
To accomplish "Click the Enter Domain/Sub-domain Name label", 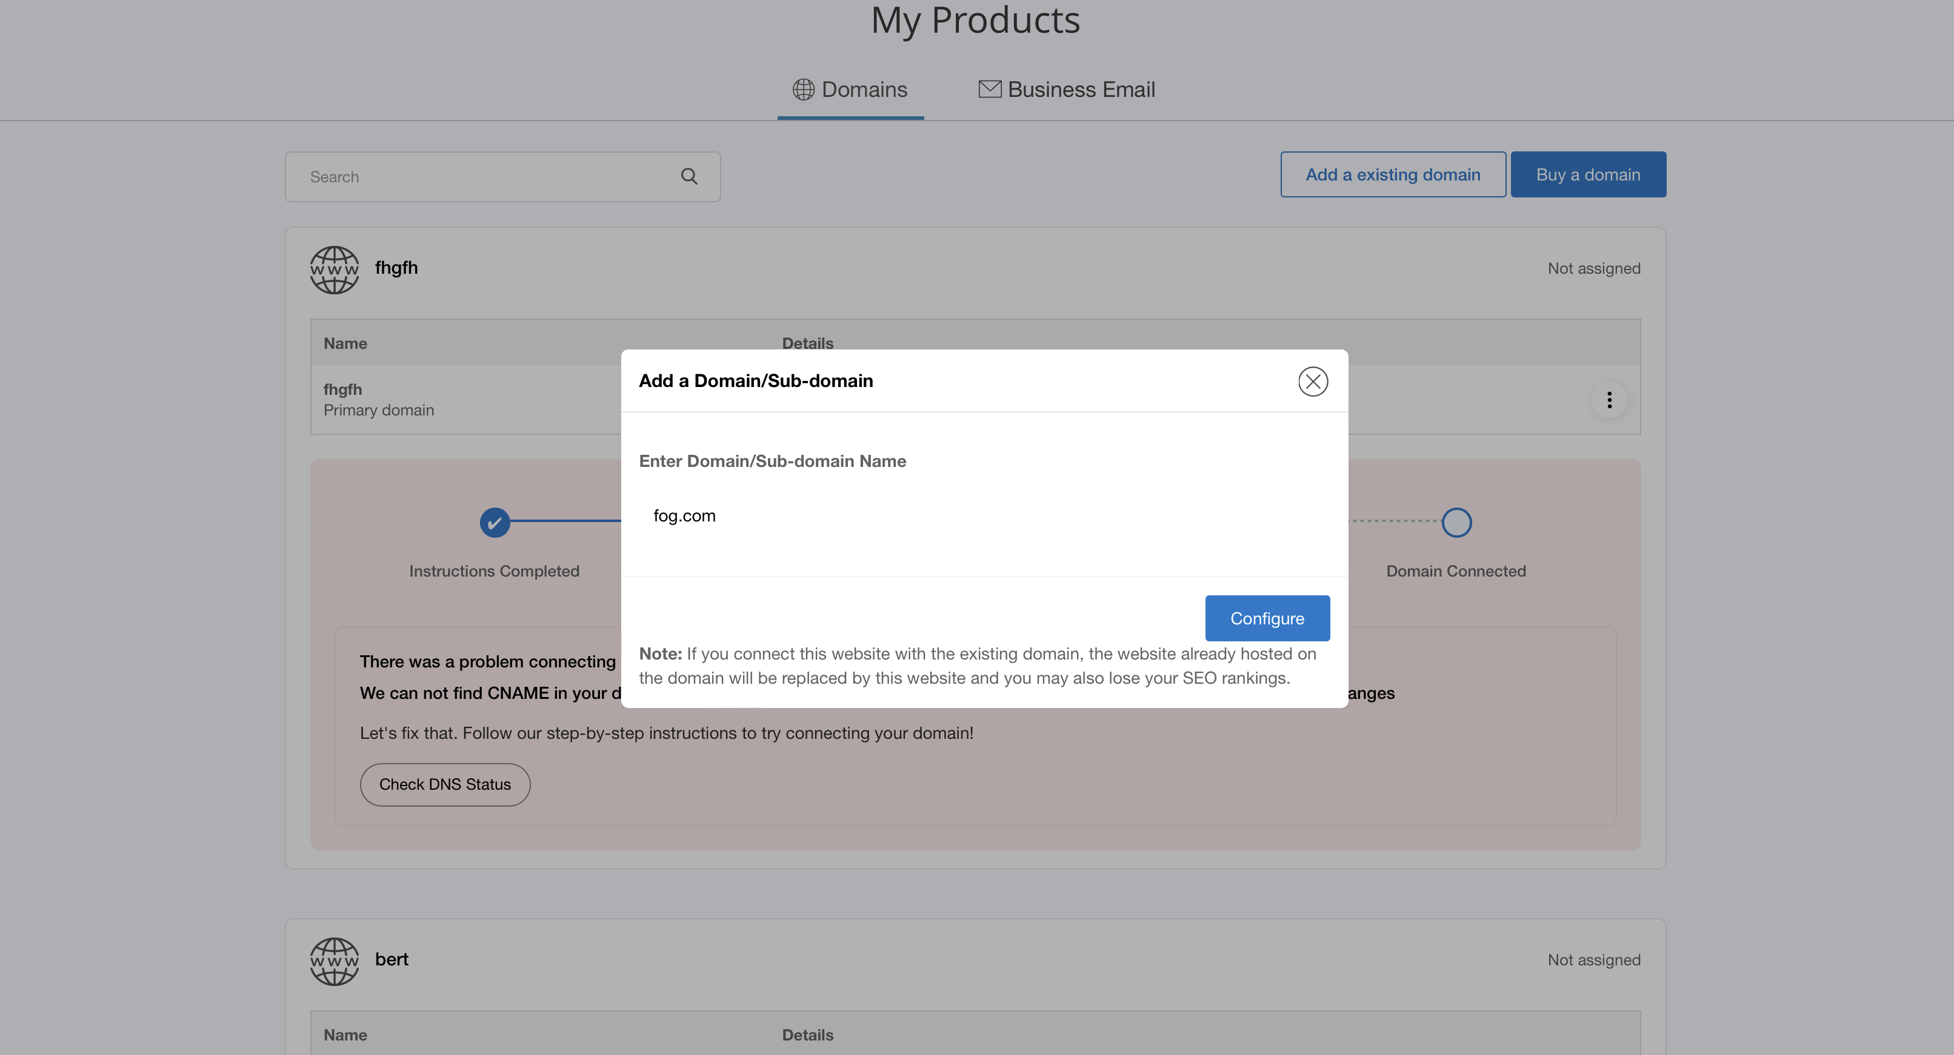I will [772, 461].
